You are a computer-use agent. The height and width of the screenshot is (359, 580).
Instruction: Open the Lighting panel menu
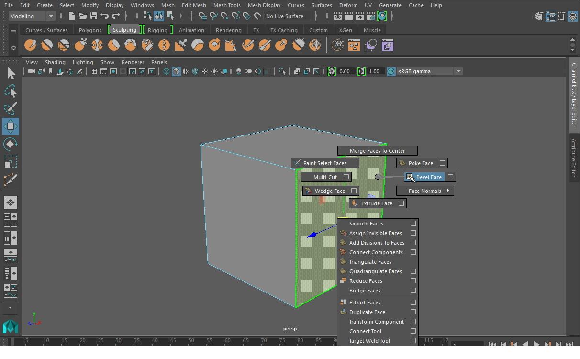[x=83, y=62]
